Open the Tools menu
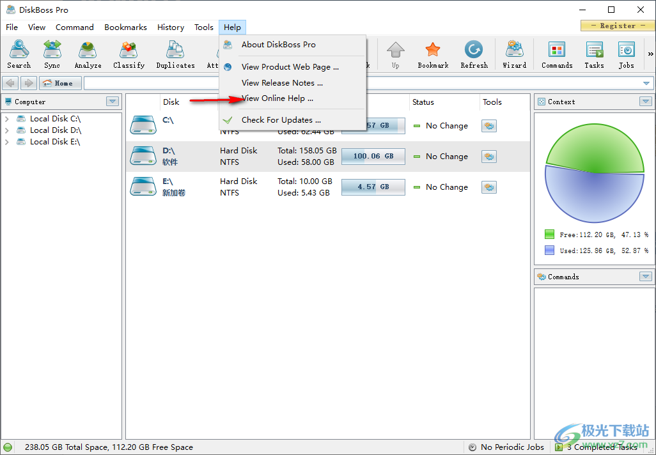656x455 pixels. pos(204,27)
